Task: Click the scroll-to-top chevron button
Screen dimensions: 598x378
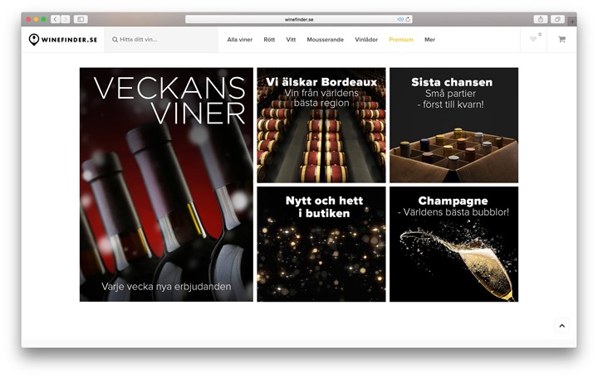Action: pyautogui.click(x=561, y=326)
